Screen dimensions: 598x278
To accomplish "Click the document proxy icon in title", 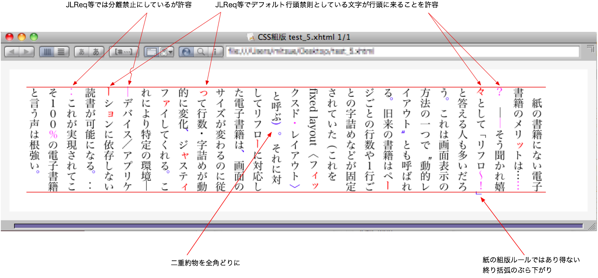I will click(x=250, y=37).
